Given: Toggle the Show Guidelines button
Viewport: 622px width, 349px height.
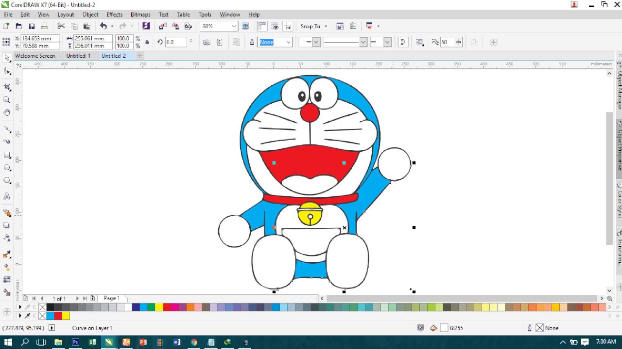Looking at the screenshot, I should coord(288,26).
